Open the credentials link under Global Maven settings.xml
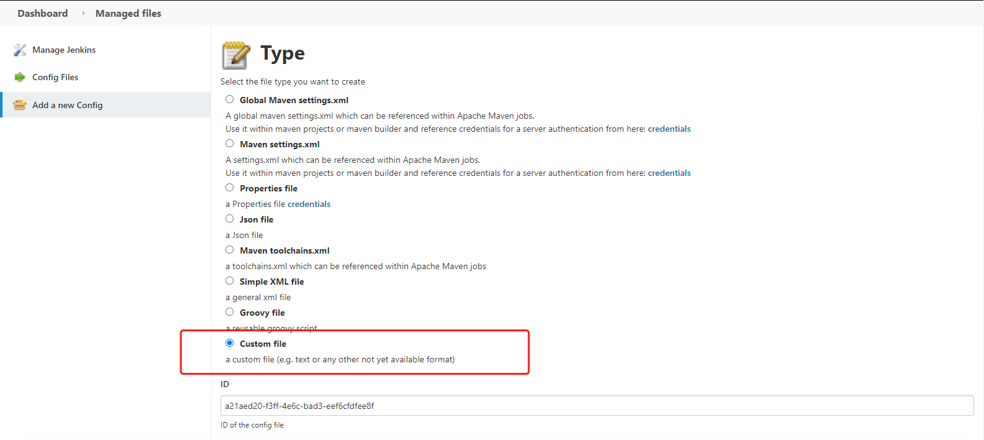The width and height of the screenshot is (984, 440). 669,129
